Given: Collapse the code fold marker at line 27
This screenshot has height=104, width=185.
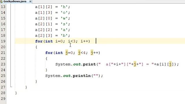Looking at the screenshot, I should tap(11, 87).
